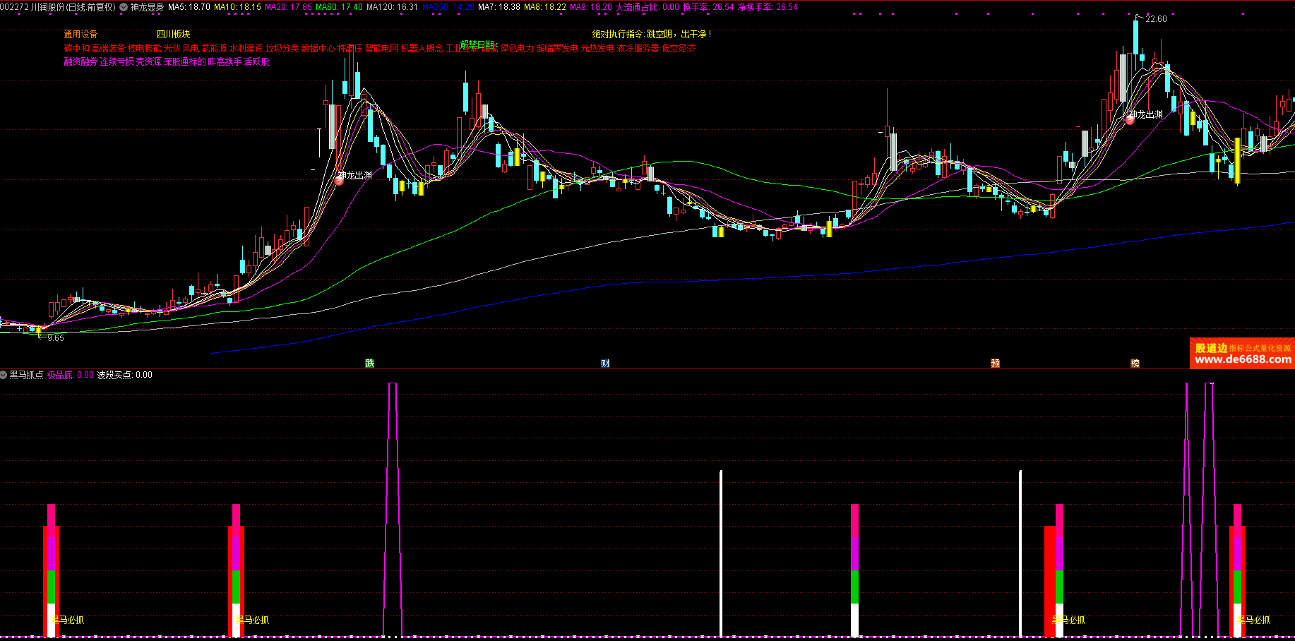Click the blue 财 financial event marker

605,363
